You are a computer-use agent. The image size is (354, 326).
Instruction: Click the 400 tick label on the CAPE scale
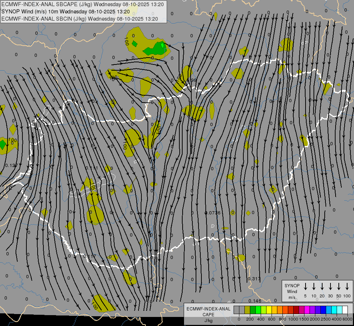(261, 319)
